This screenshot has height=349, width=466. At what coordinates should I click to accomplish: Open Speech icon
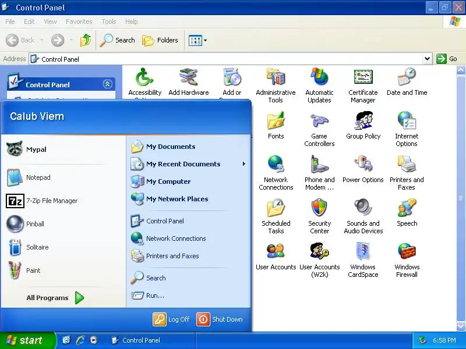(x=407, y=213)
